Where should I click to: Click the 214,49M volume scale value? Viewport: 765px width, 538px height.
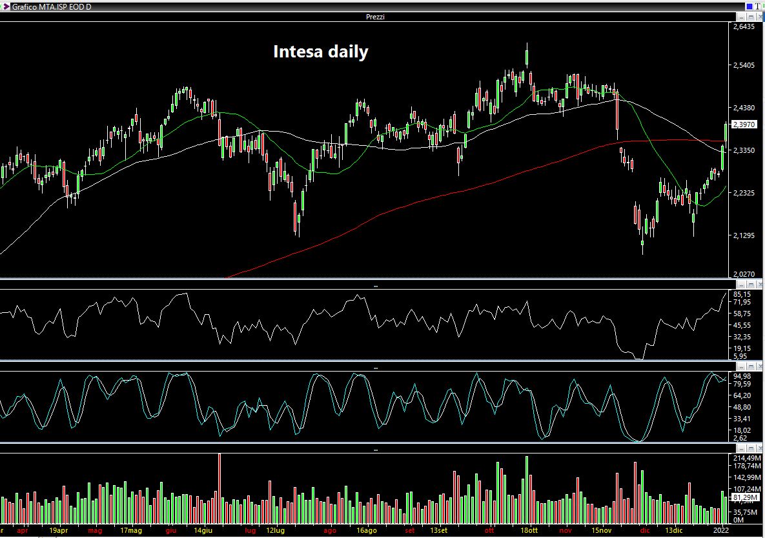tap(747, 458)
